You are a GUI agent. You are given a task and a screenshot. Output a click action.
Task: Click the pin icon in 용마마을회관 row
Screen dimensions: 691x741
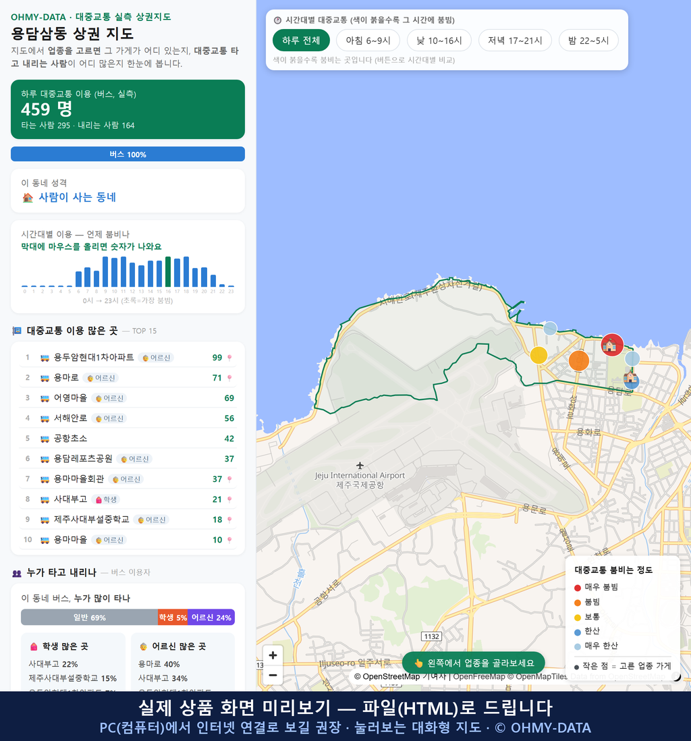[x=229, y=479]
